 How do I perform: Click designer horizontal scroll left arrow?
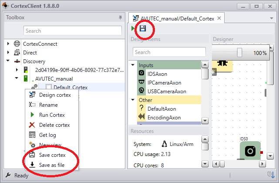pos(216,163)
